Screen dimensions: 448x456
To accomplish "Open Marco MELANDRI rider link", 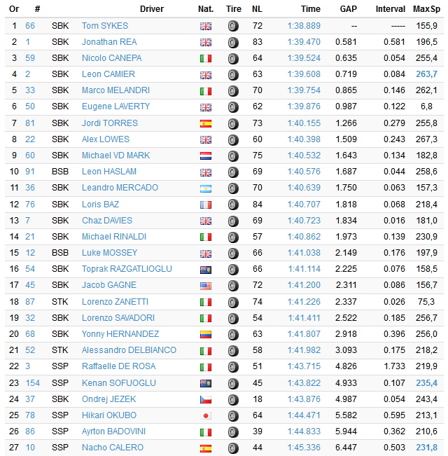I will point(115,90).
